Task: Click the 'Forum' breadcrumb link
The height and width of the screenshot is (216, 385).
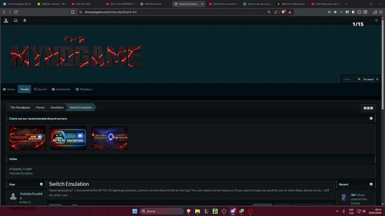Action: point(40,107)
